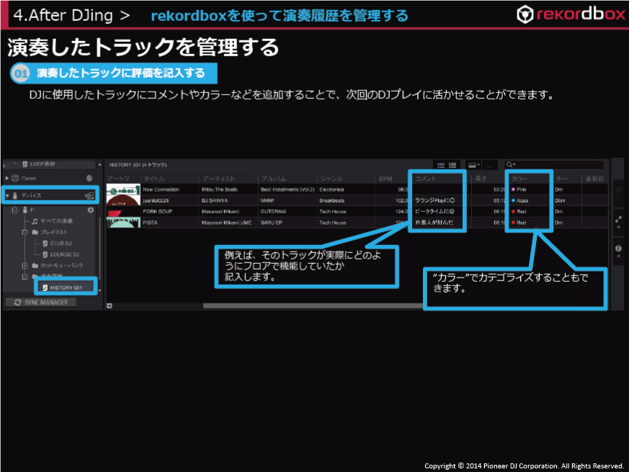The width and height of the screenshot is (629, 472).
Task: Open the search magnifier dropdown
Action: (x=511, y=164)
